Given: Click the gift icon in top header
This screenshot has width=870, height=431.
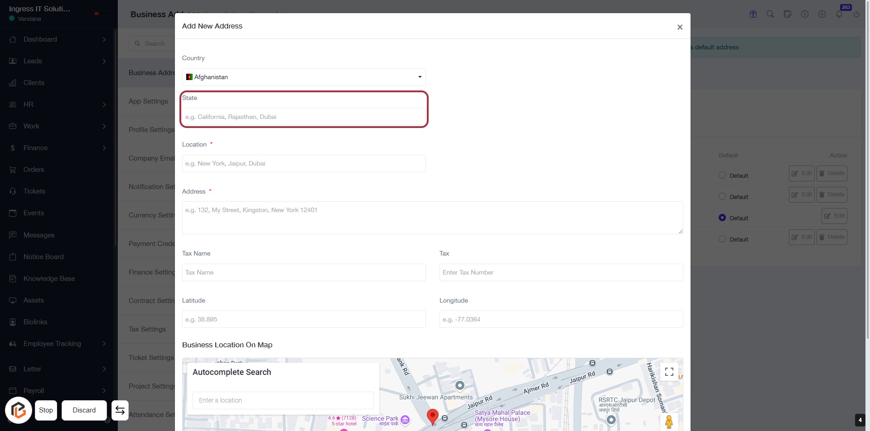Looking at the screenshot, I should tap(753, 14).
